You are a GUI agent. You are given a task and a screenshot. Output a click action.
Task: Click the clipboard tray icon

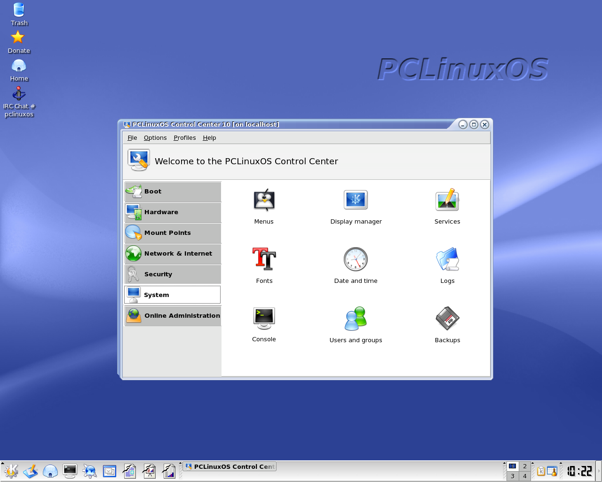coord(541,471)
